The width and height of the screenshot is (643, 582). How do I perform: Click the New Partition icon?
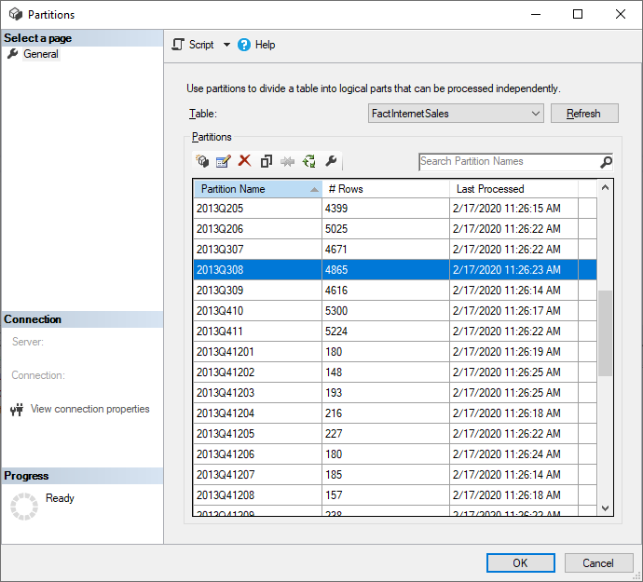[x=202, y=161]
